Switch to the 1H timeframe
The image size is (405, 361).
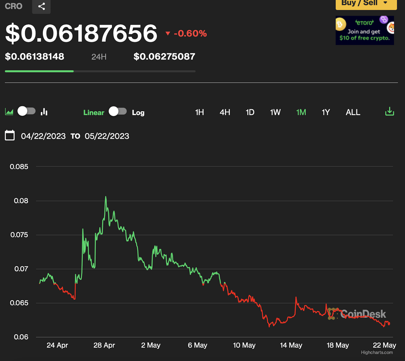(199, 112)
